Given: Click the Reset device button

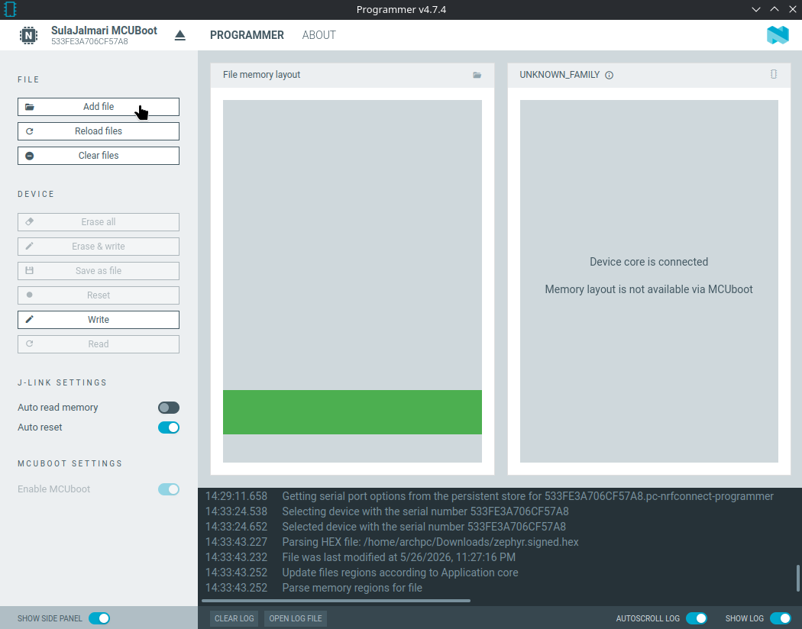Looking at the screenshot, I should tap(99, 295).
